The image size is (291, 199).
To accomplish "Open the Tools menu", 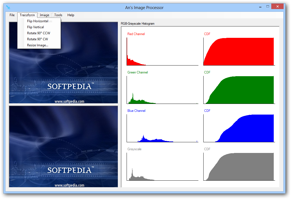I will pyautogui.click(x=58, y=15).
